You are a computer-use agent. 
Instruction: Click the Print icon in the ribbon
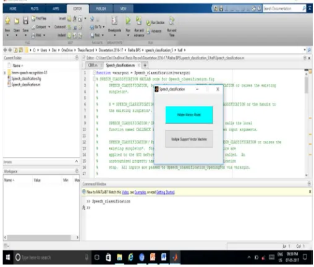33,35
